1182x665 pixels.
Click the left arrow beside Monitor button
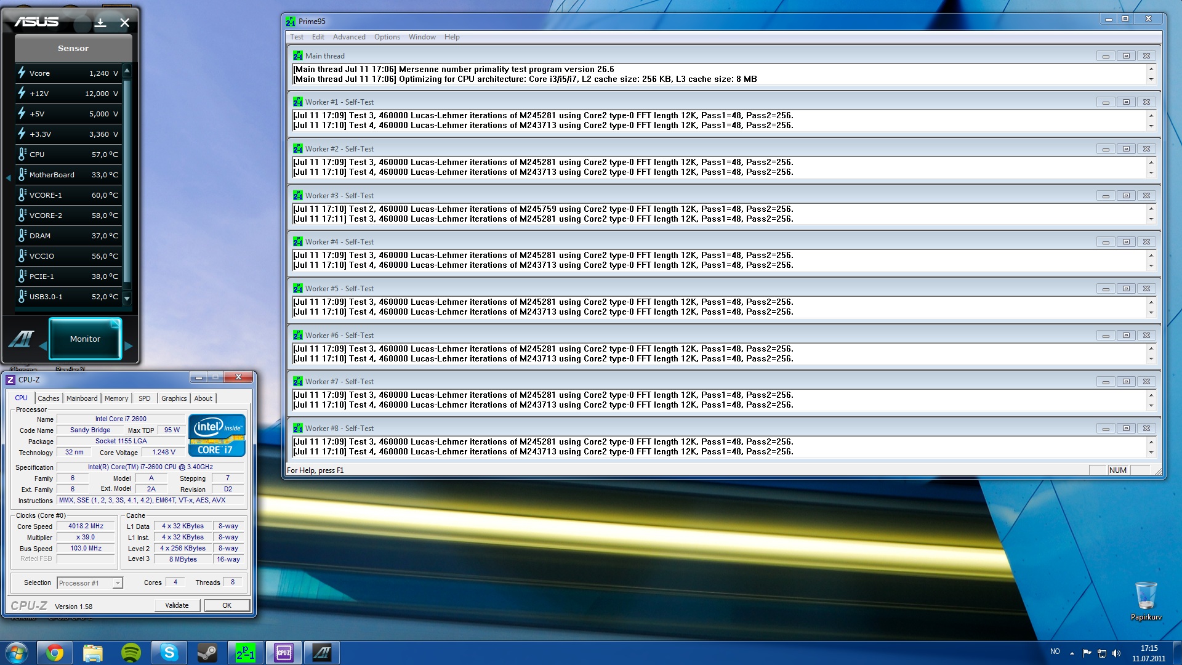click(x=42, y=346)
